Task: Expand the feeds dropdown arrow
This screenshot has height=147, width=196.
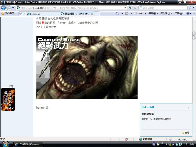Action: [x=131, y=14]
